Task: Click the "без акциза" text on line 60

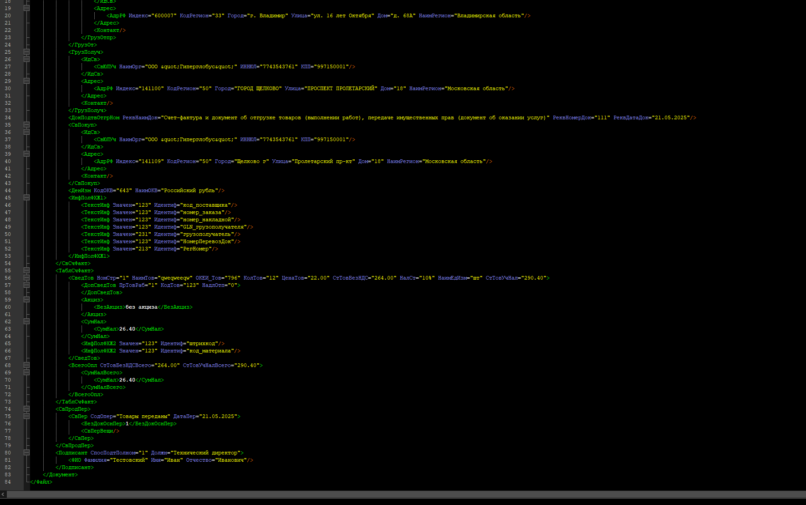Action: point(142,307)
